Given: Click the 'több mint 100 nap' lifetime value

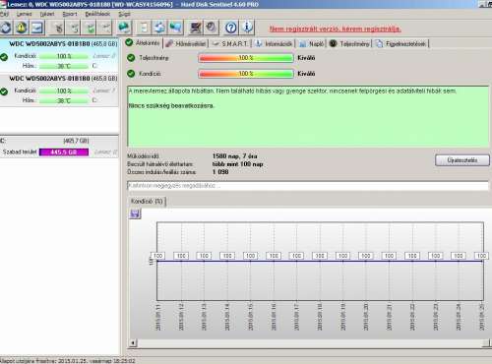Looking at the screenshot, I should [x=237, y=164].
